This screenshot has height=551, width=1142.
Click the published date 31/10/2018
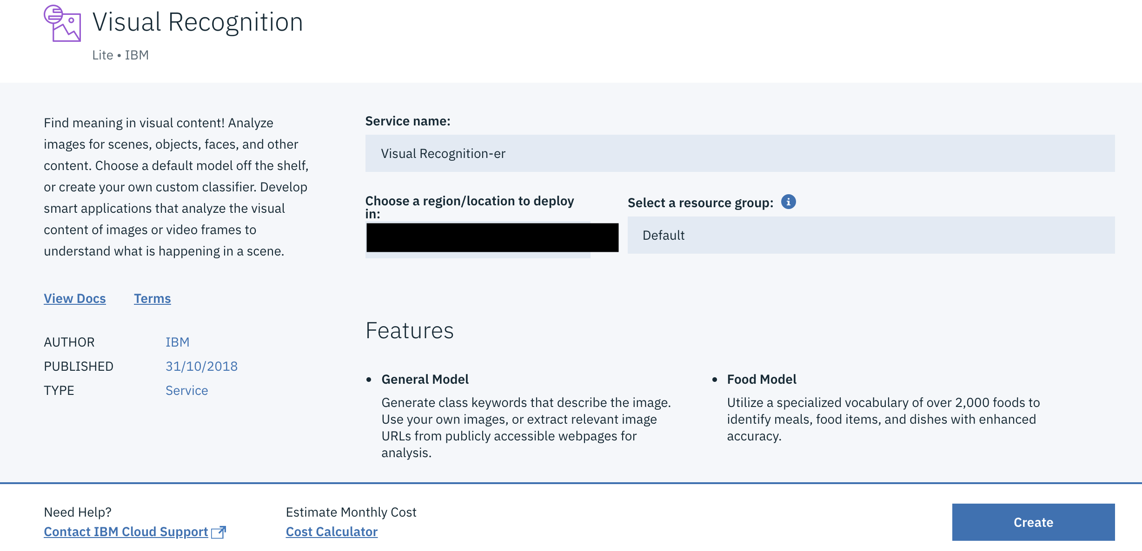coord(201,366)
